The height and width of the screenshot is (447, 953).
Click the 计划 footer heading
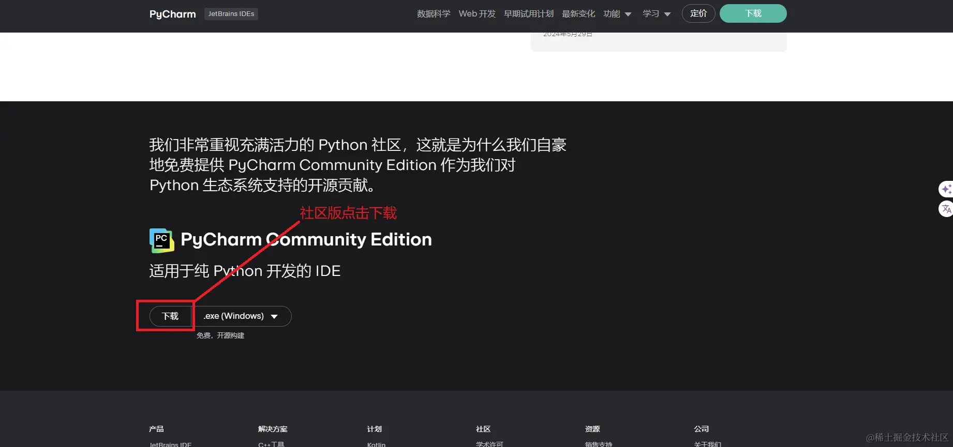(375, 429)
